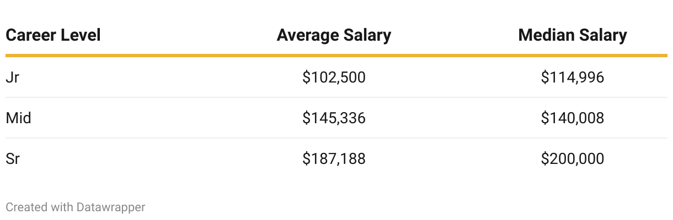Select the Mid career level cell
The height and width of the screenshot is (220, 673).
coord(18,118)
